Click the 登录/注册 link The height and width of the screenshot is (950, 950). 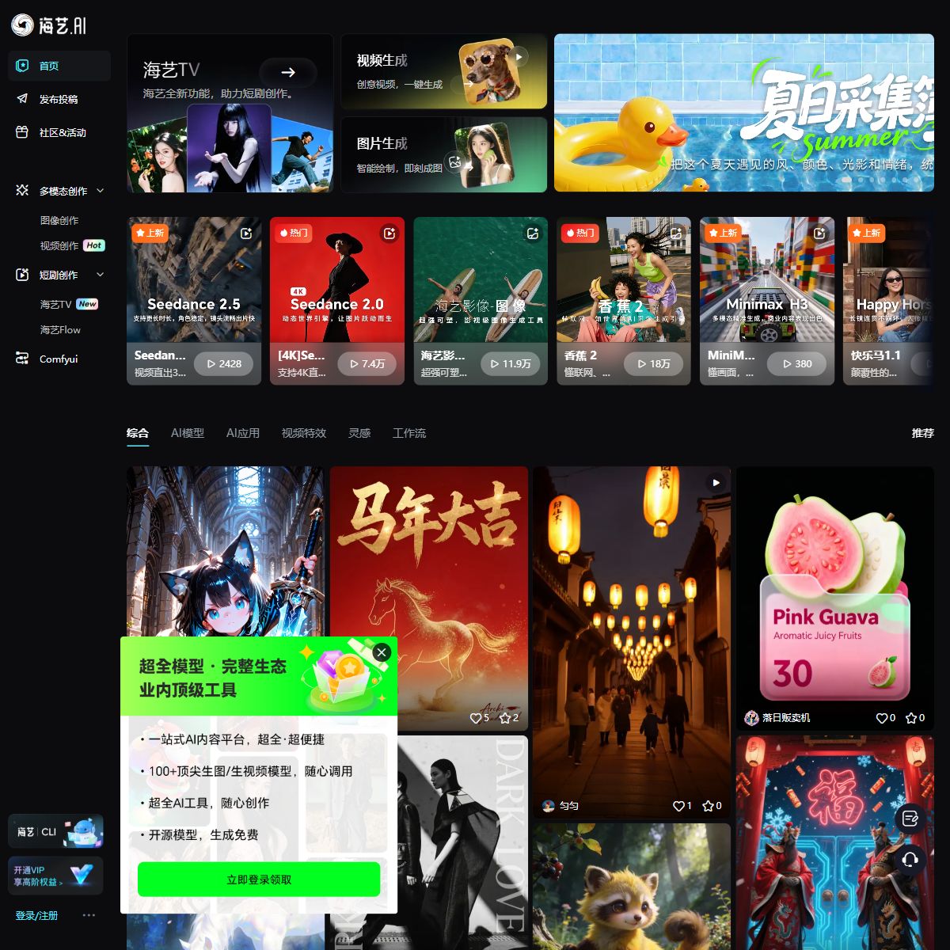pos(36,915)
